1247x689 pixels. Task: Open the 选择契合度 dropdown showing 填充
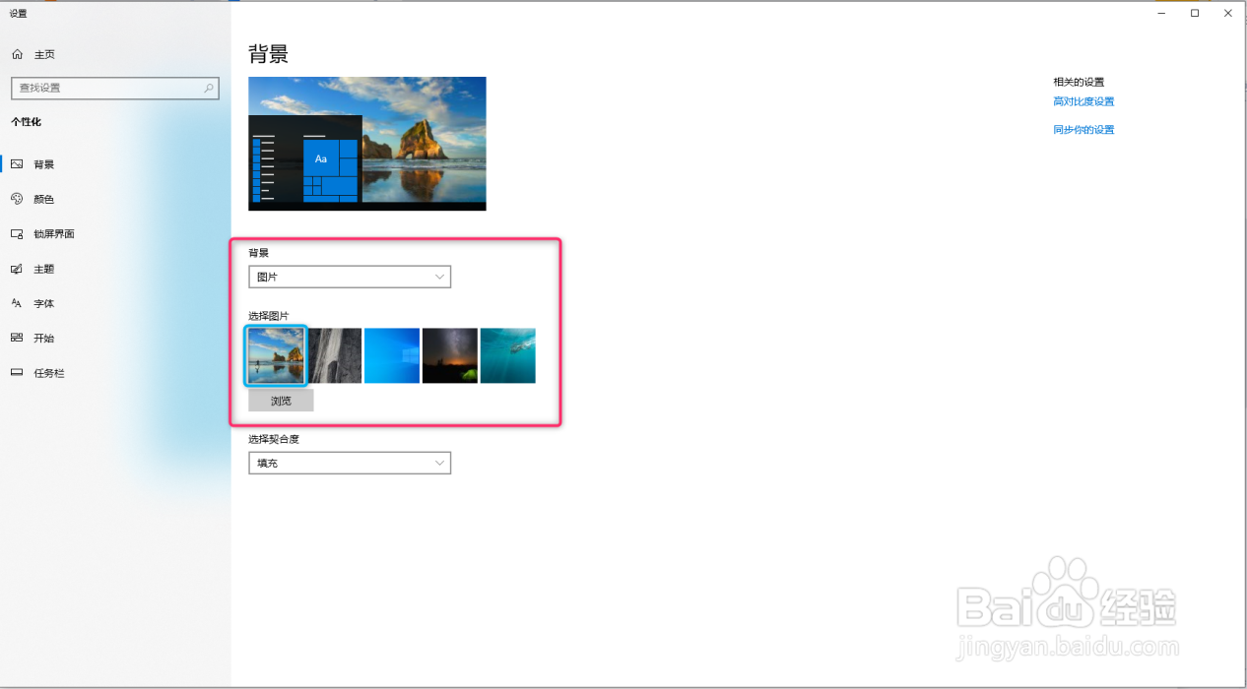click(x=350, y=463)
